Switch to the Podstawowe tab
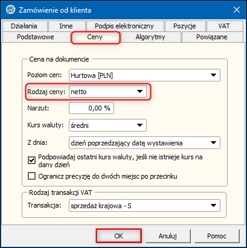 click(36, 37)
